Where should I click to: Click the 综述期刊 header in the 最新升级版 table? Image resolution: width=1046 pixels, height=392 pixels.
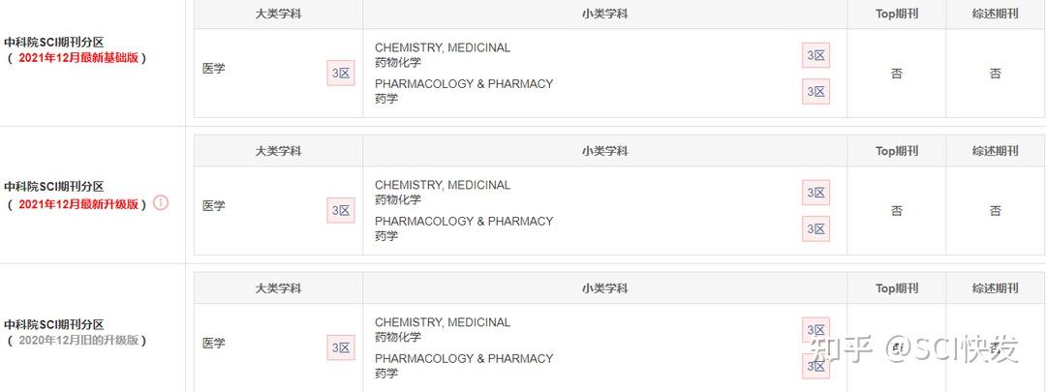[995, 151]
